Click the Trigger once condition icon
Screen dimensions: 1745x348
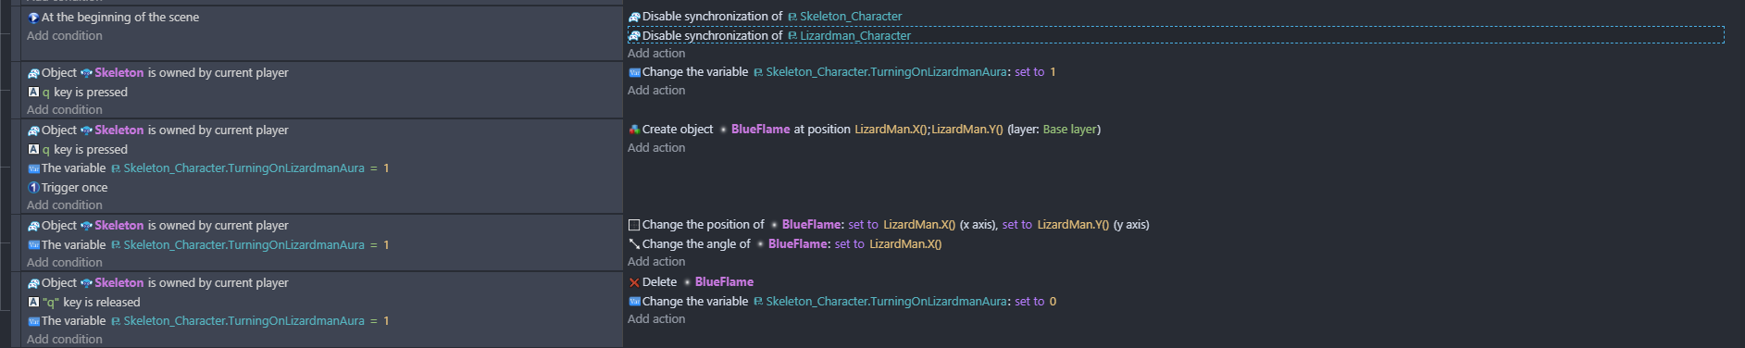pyautogui.click(x=33, y=187)
